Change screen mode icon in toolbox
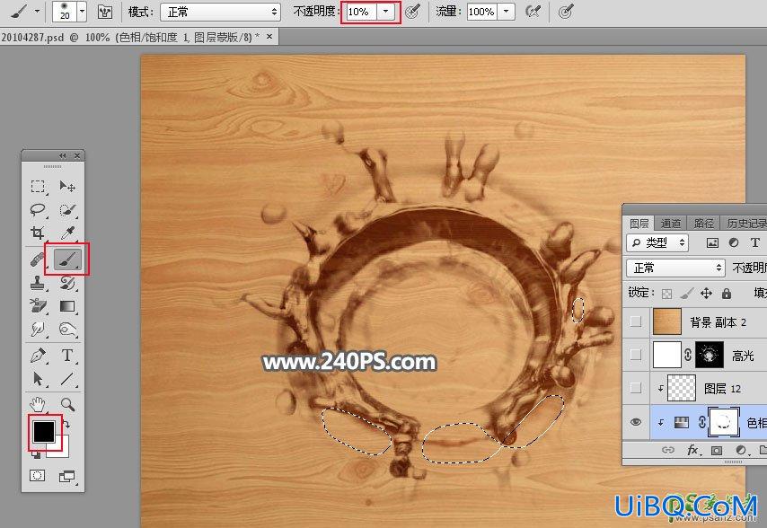Screen dimensions: 767x528 tap(67, 476)
